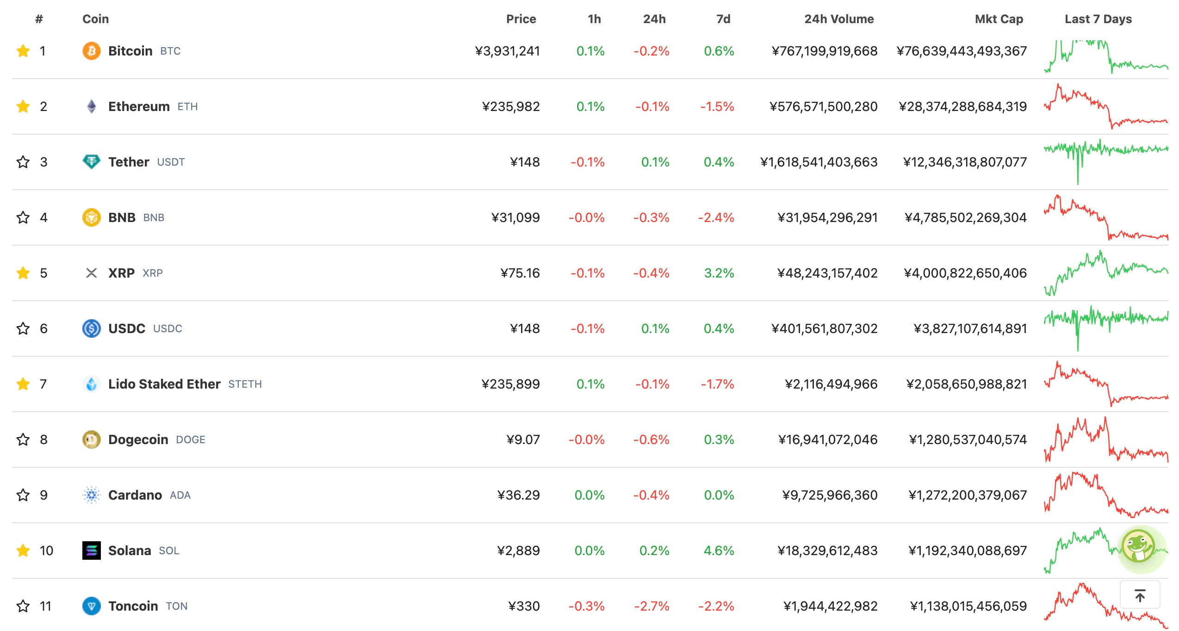Open Ethereum's 7-day sparkline chart
Viewport: 1179px width, 631px height.
point(1106,106)
